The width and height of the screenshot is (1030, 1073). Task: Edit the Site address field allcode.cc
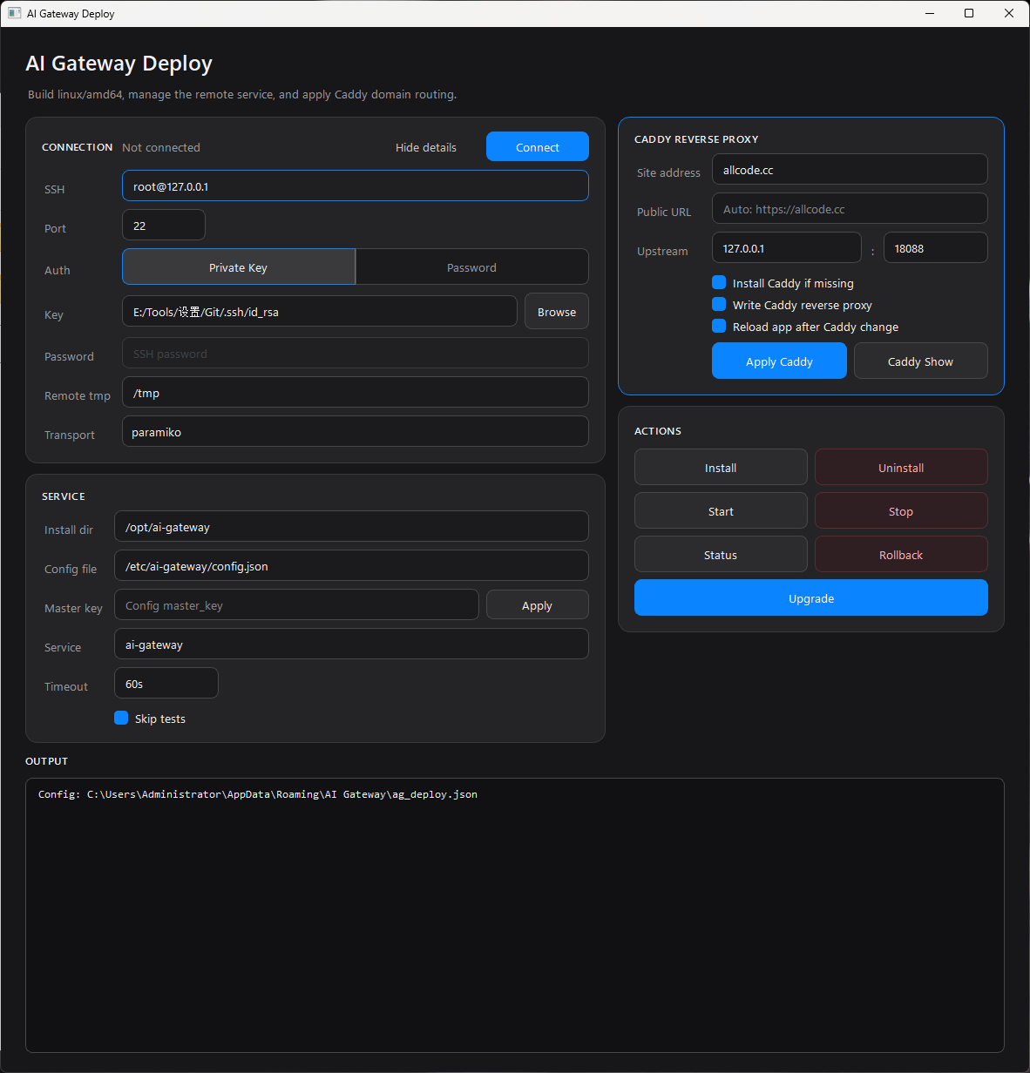[850, 169]
